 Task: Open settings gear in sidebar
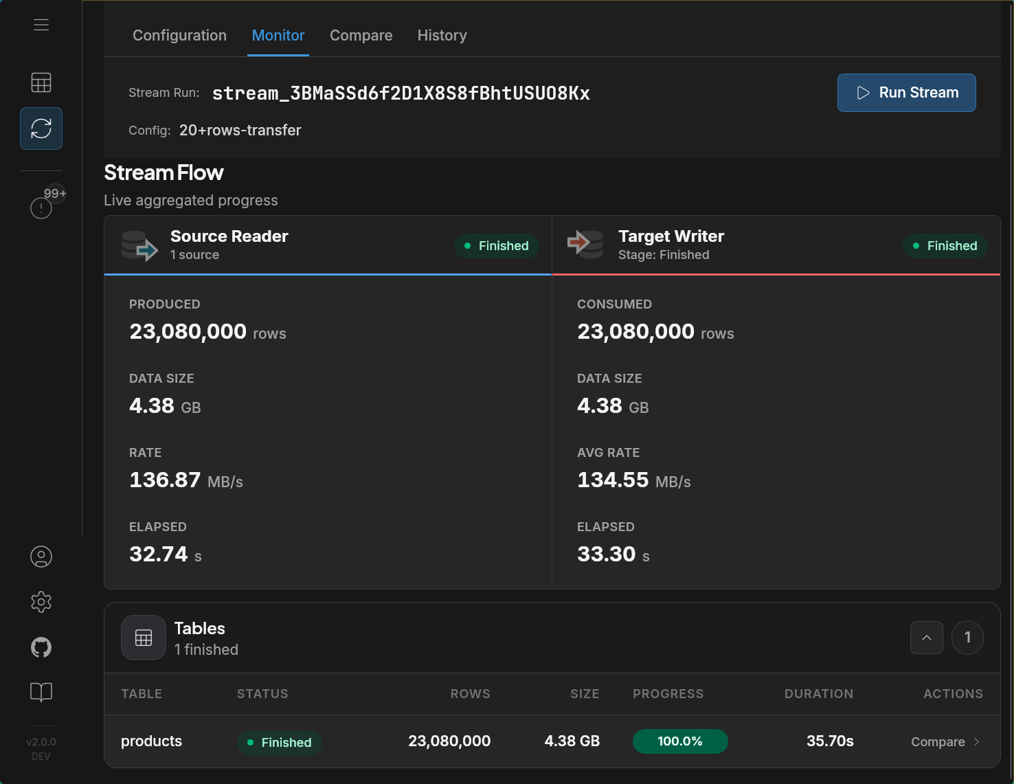click(x=41, y=602)
